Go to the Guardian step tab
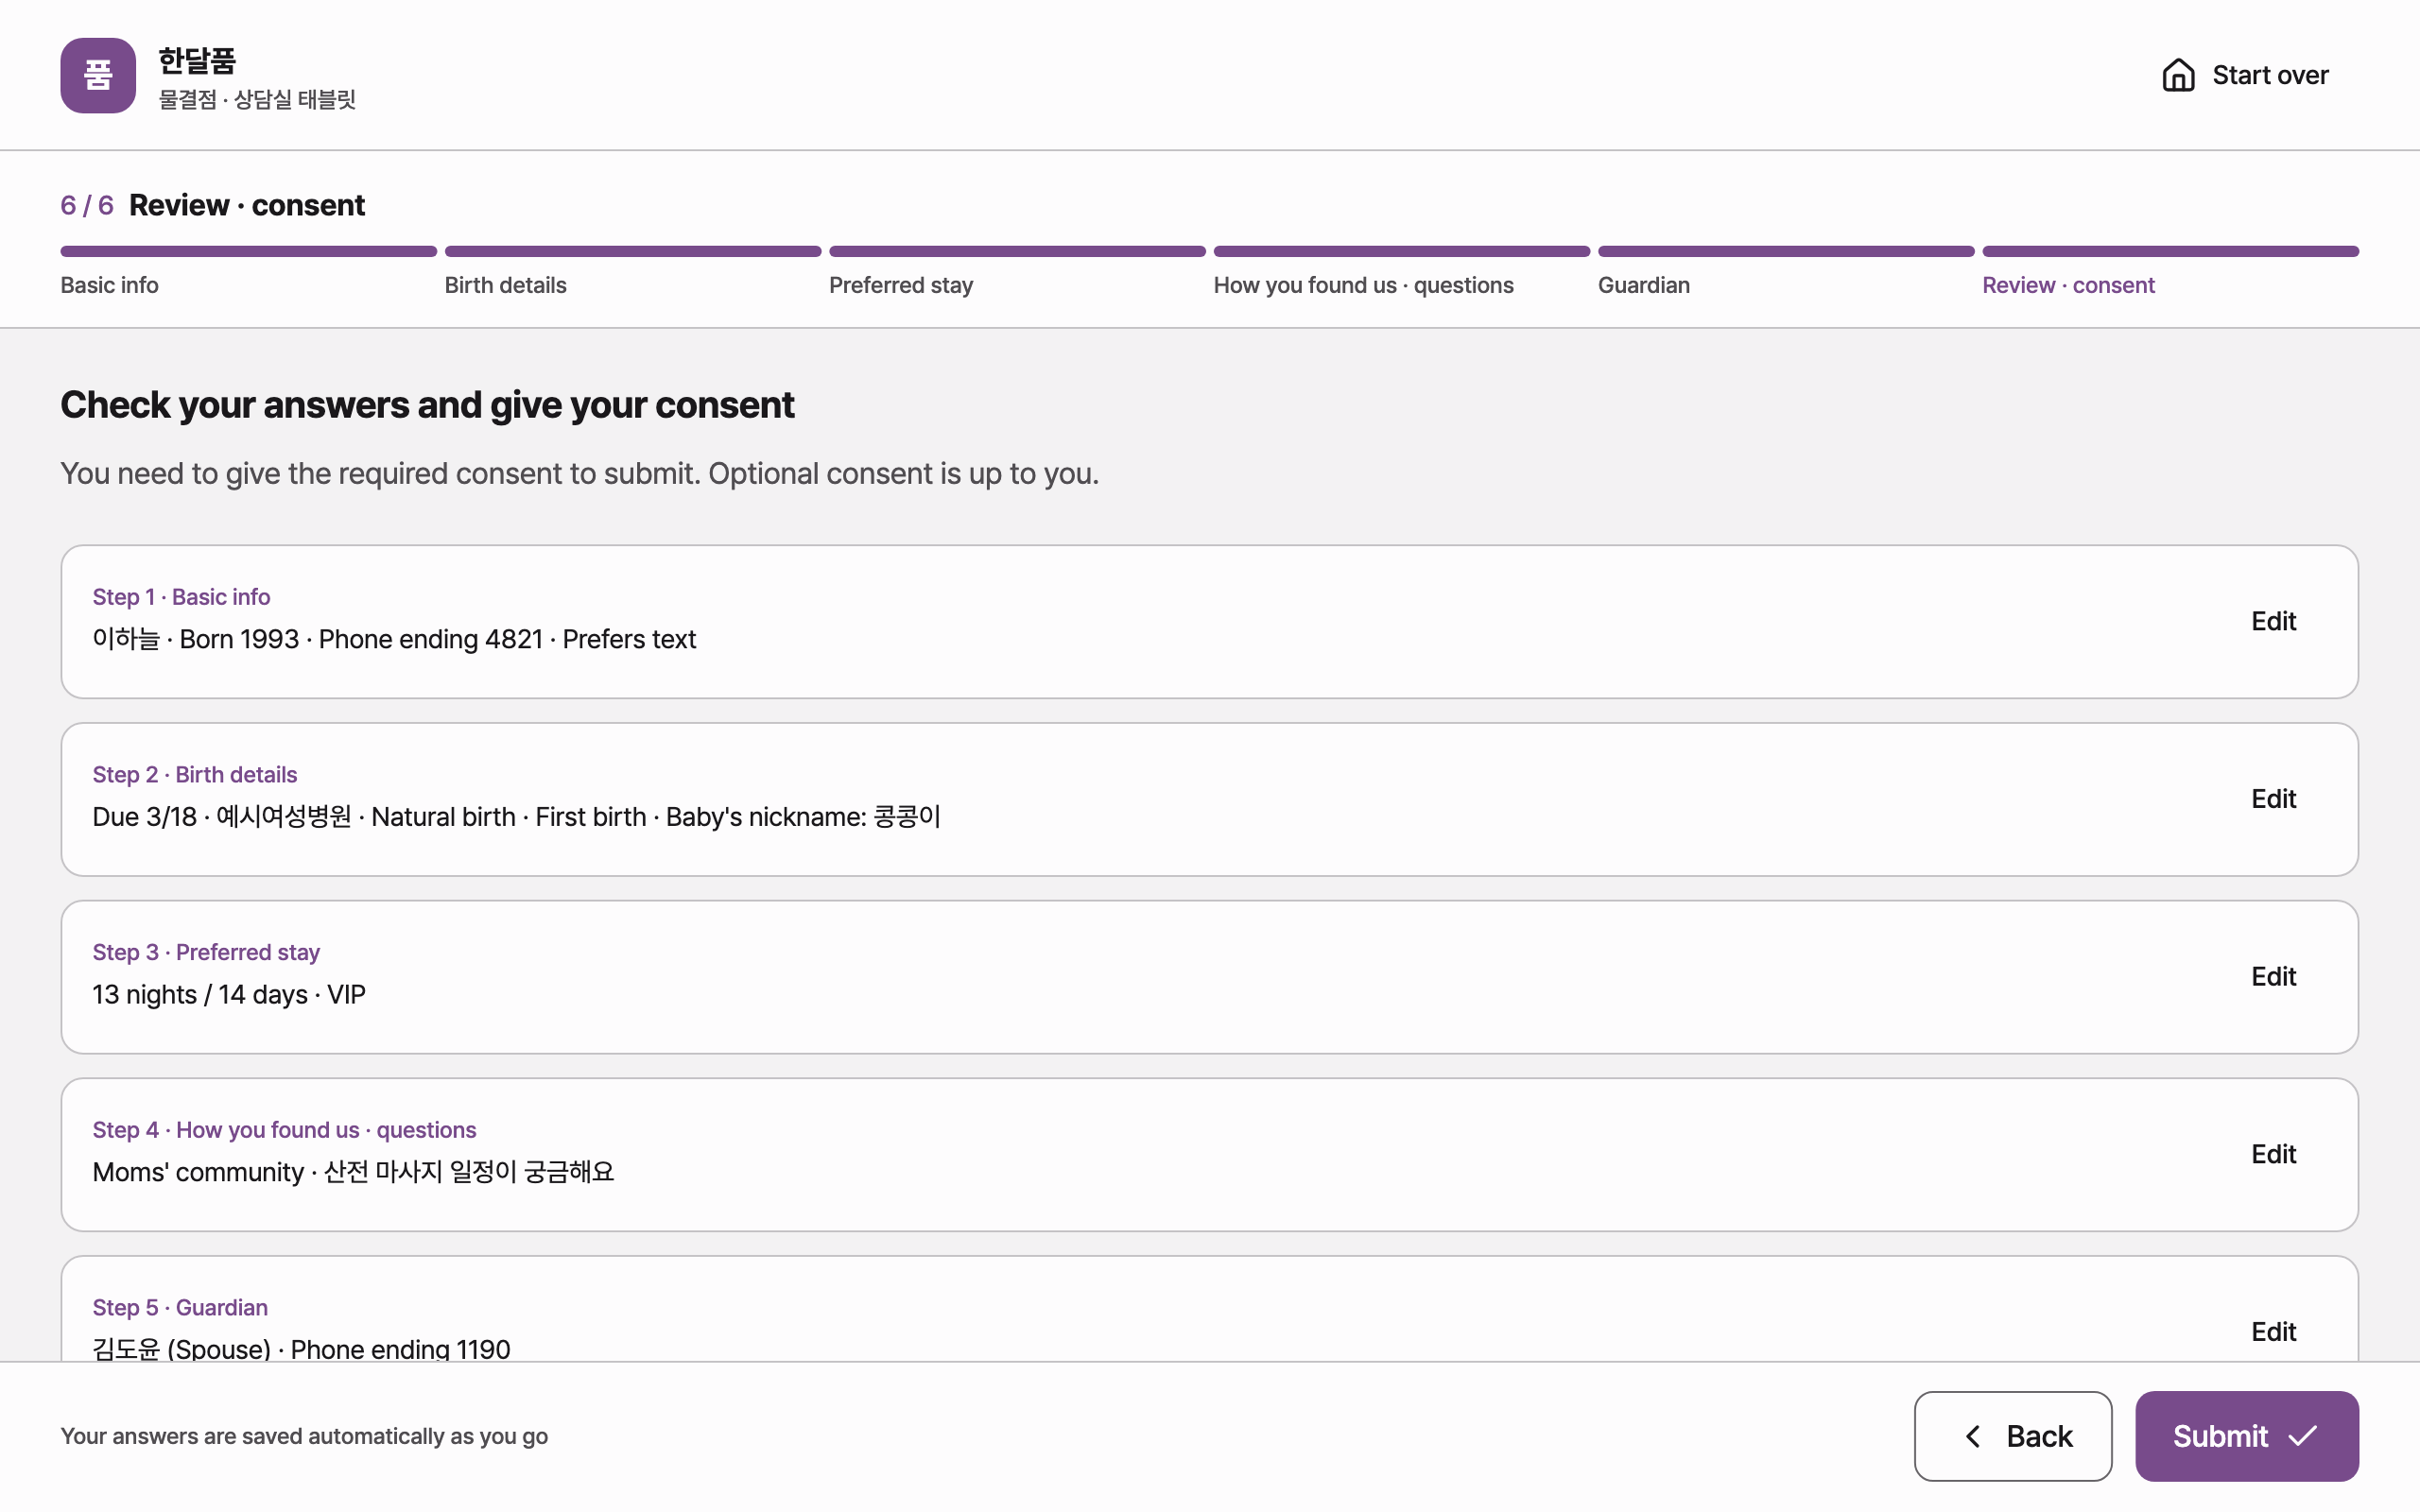 click(1643, 285)
